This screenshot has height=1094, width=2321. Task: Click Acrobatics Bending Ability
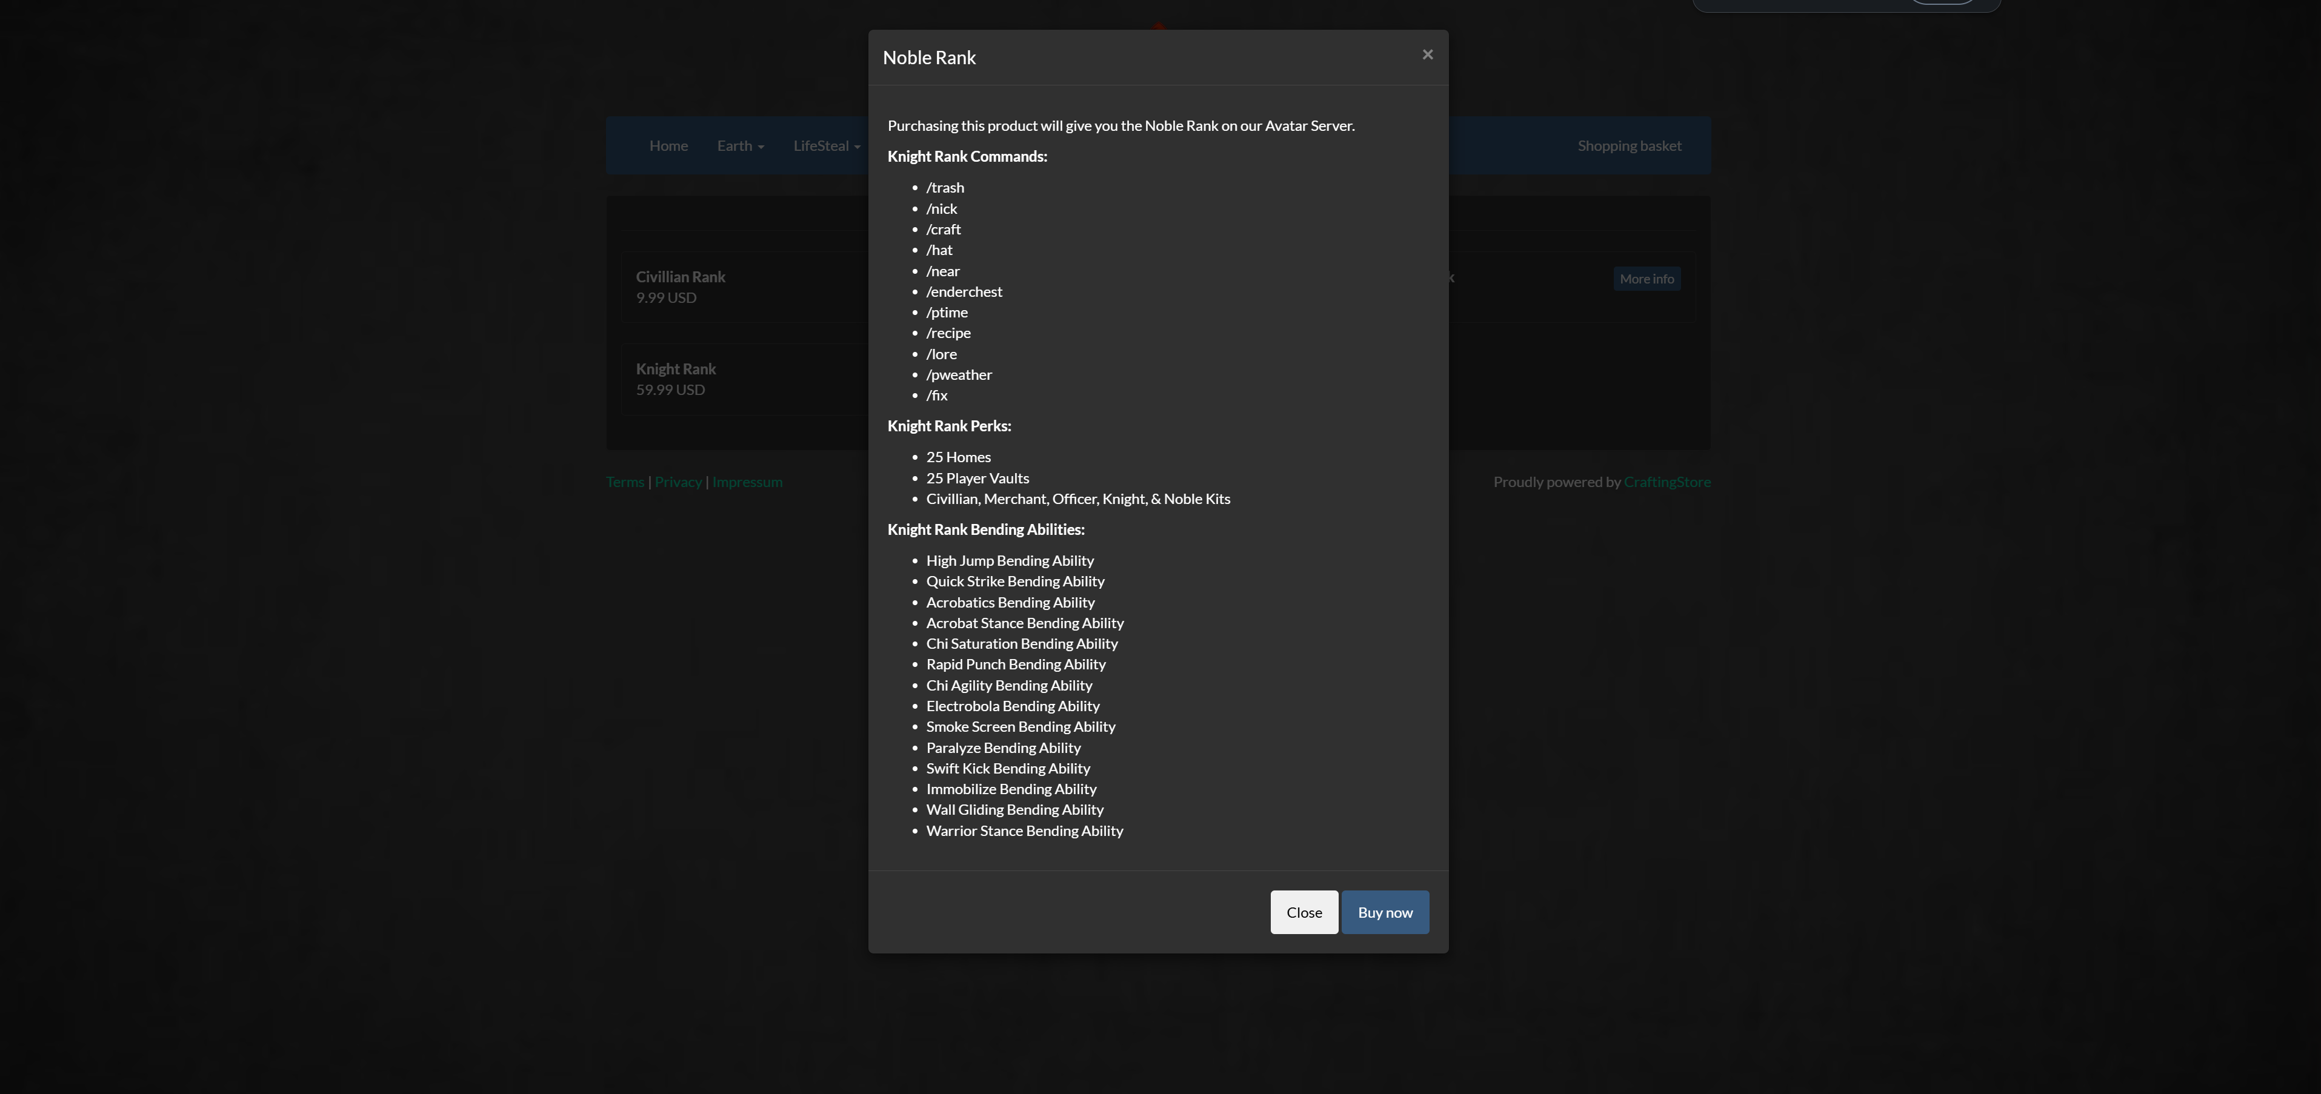point(1010,602)
